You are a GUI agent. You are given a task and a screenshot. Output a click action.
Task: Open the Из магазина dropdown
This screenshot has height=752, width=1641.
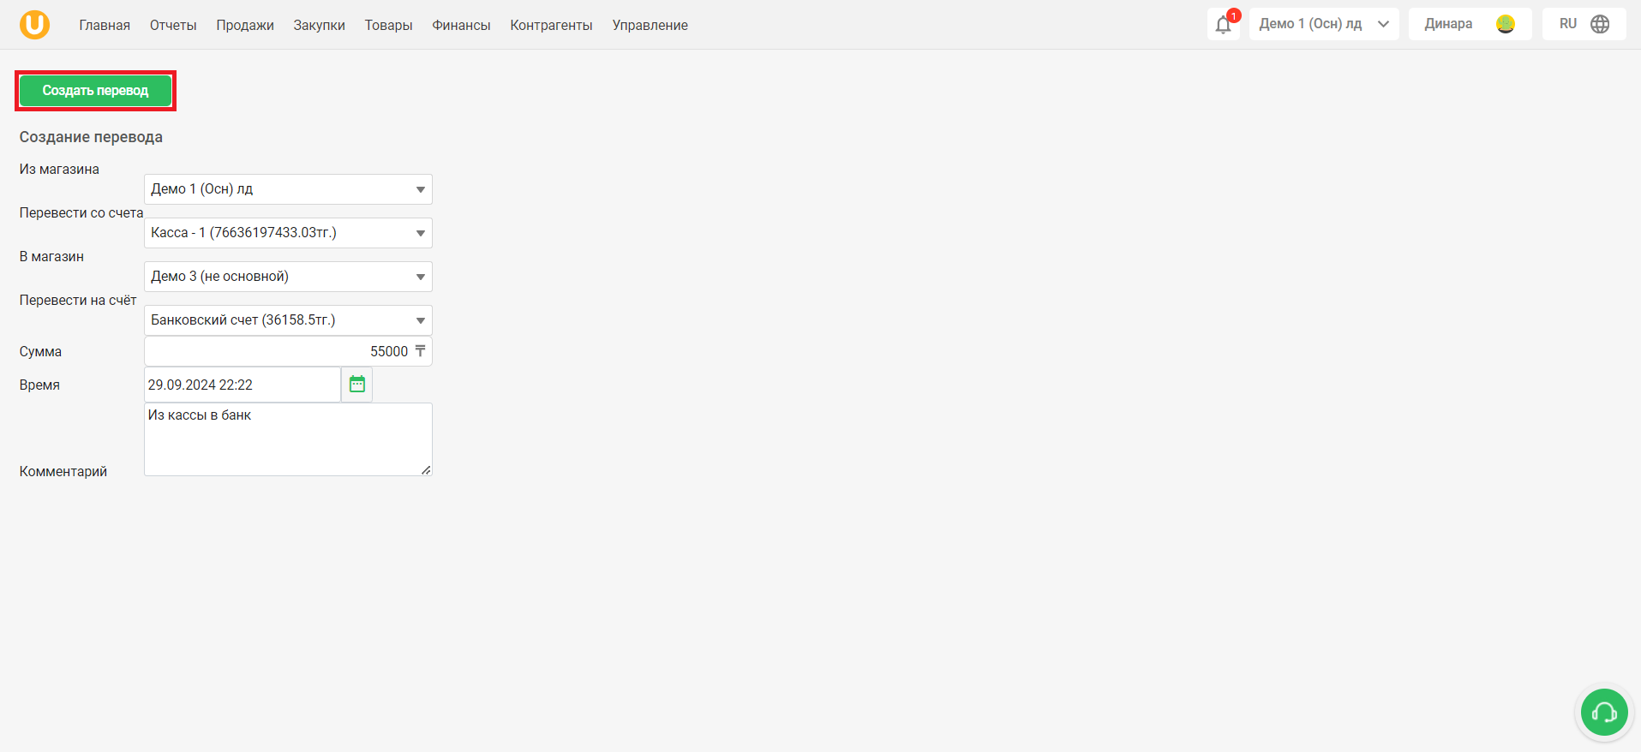288,189
